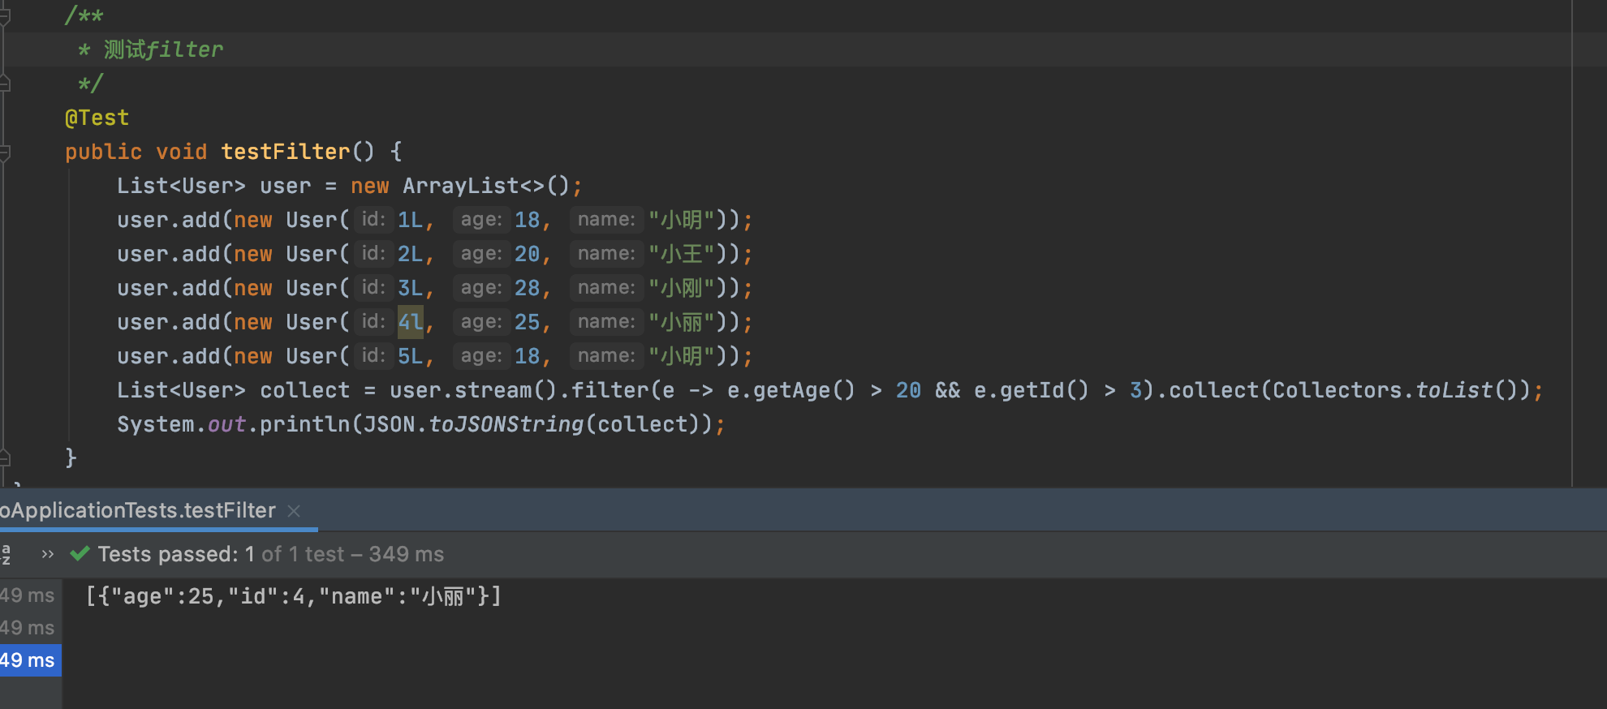Click the JSON output line in console
Viewport: 1607px width, 709px height.
[294, 596]
